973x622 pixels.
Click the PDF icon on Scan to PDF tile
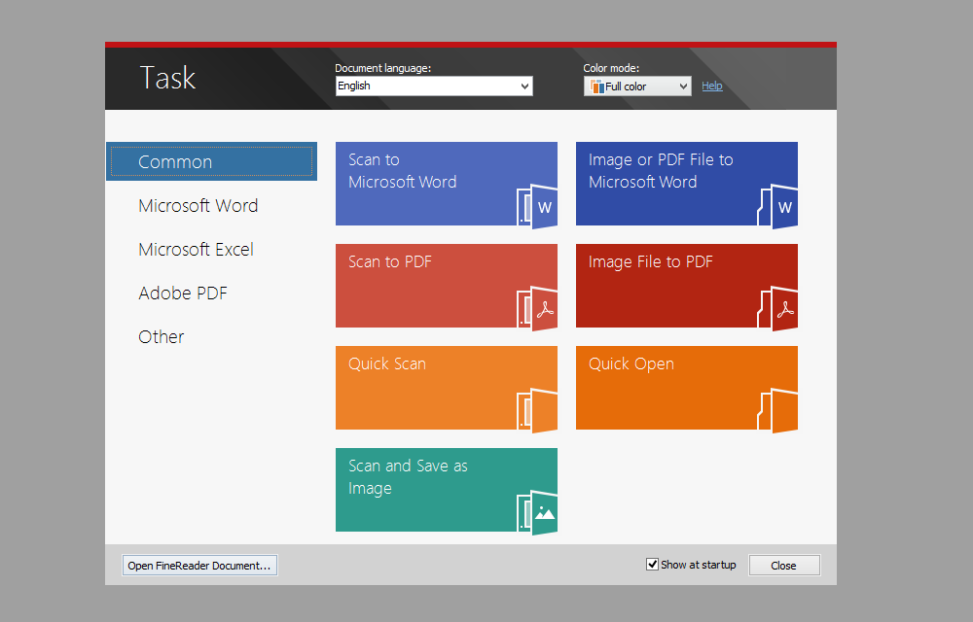[537, 308]
